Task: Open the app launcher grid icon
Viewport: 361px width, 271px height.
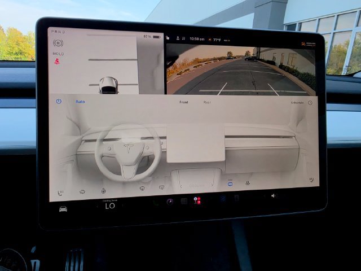Action: (x=184, y=201)
